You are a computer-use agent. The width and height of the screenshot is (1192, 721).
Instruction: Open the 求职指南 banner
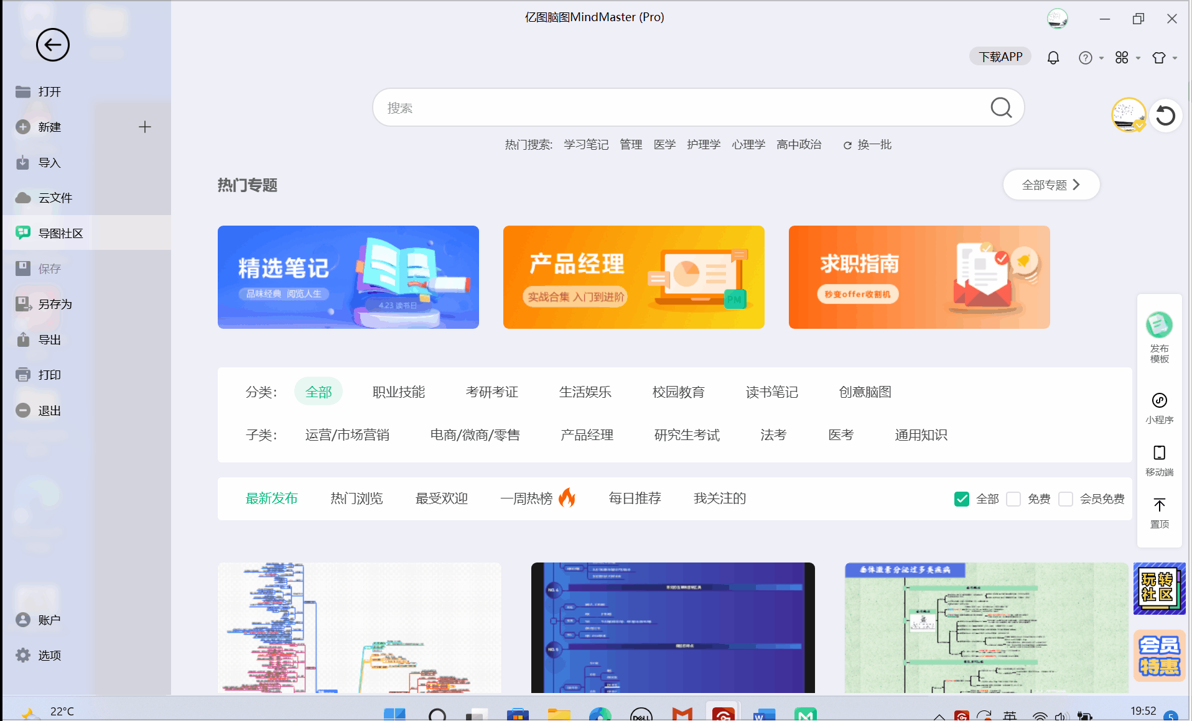920,277
